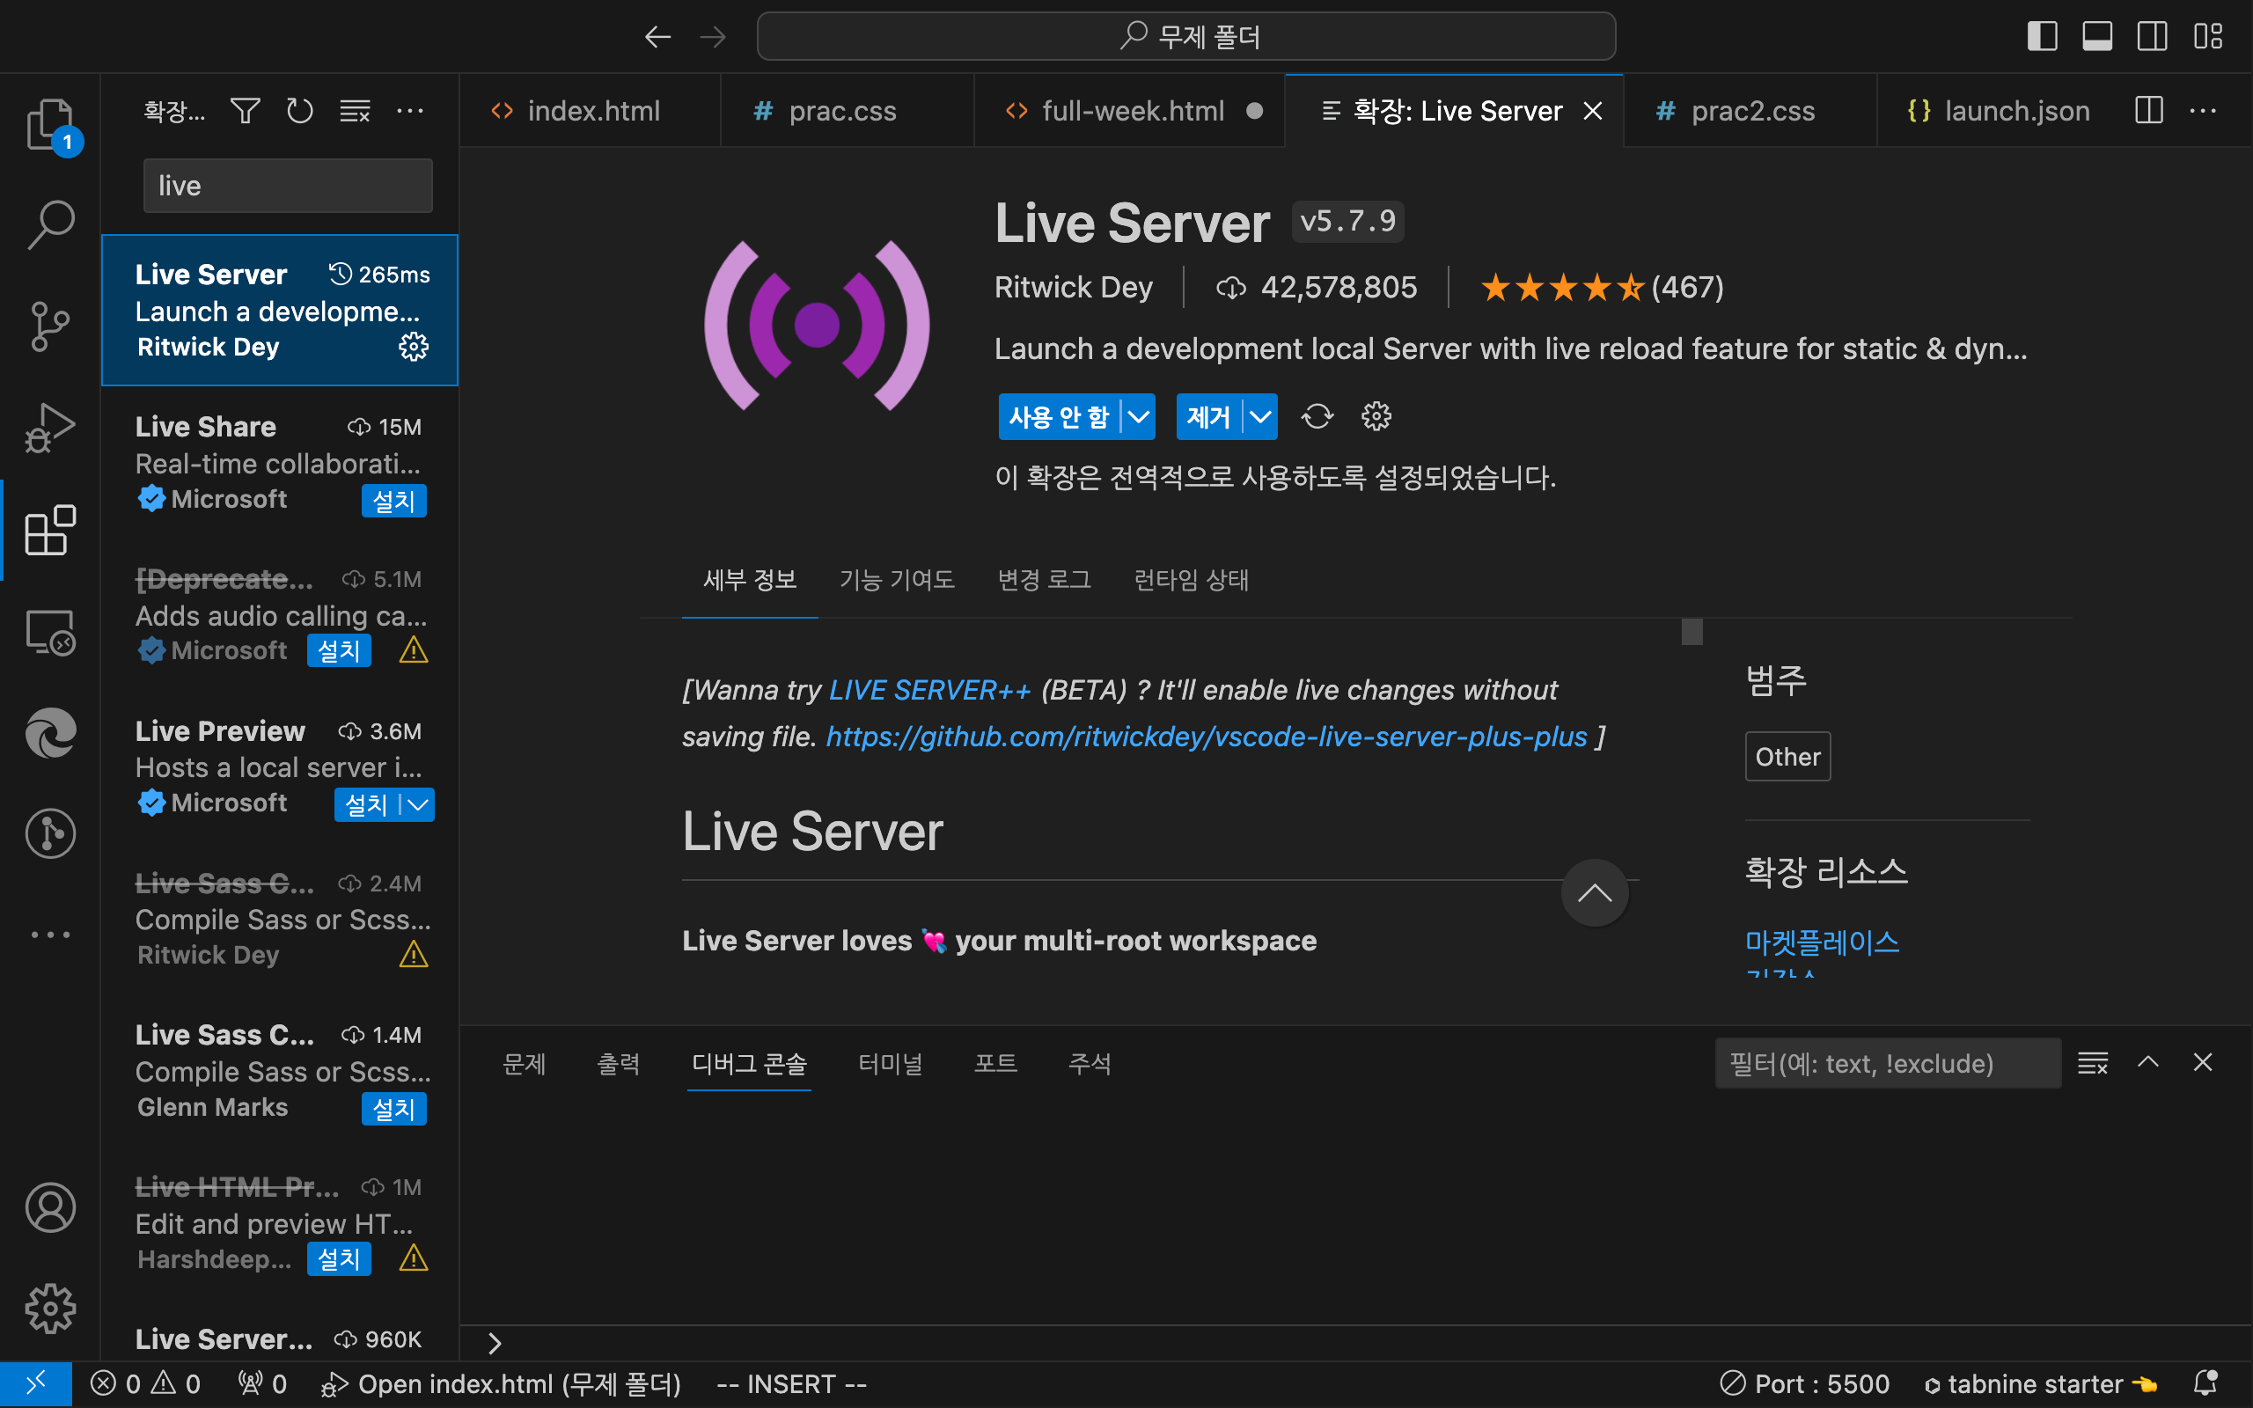Click the Live Server extension settings gear

(x=414, y=348)
